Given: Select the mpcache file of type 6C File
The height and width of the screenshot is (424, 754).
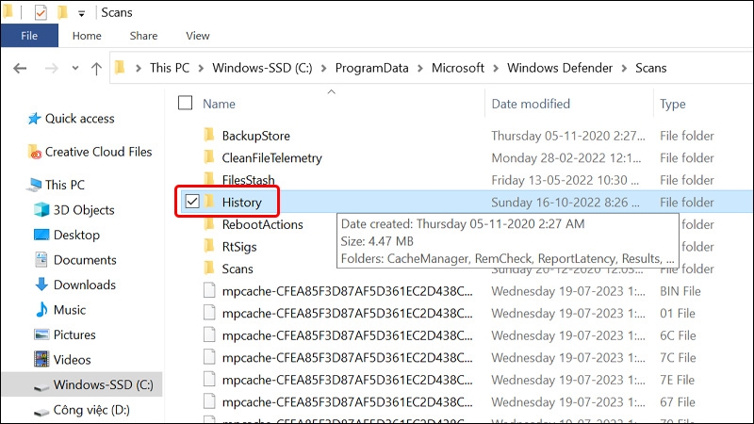Looking at the screenshot, I should pyautogui.click(x=347, y=335).
